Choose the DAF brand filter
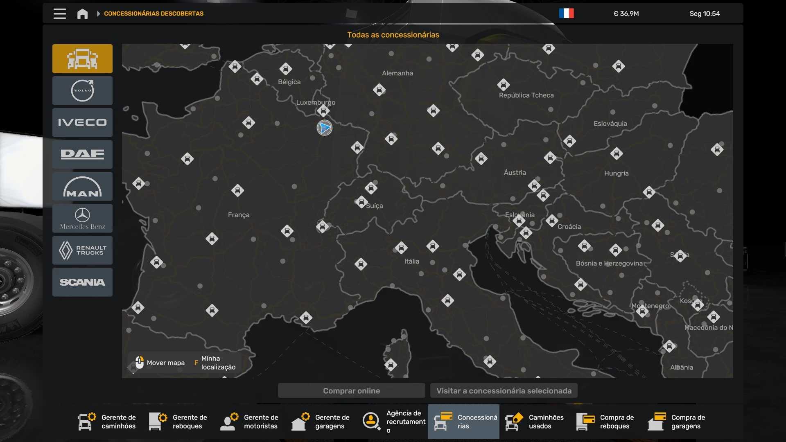This screenshot has height=442, width=786. [82, 154]
